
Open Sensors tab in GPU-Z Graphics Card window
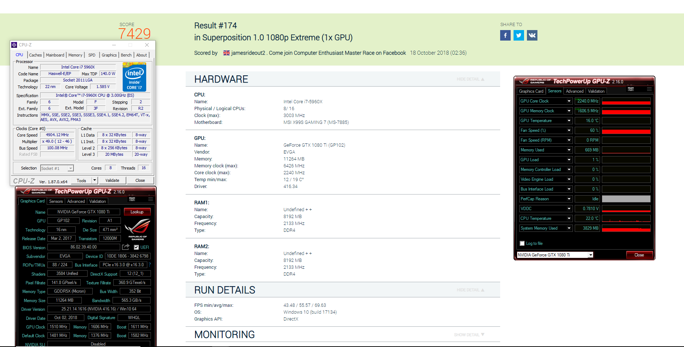(x=56, y=201)
